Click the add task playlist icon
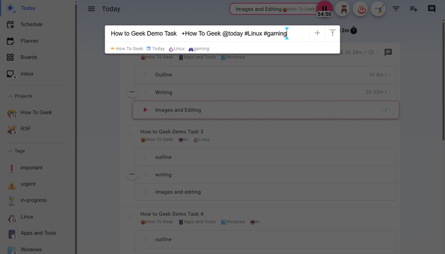The image size is (445, 254). (x=414, y=9)
